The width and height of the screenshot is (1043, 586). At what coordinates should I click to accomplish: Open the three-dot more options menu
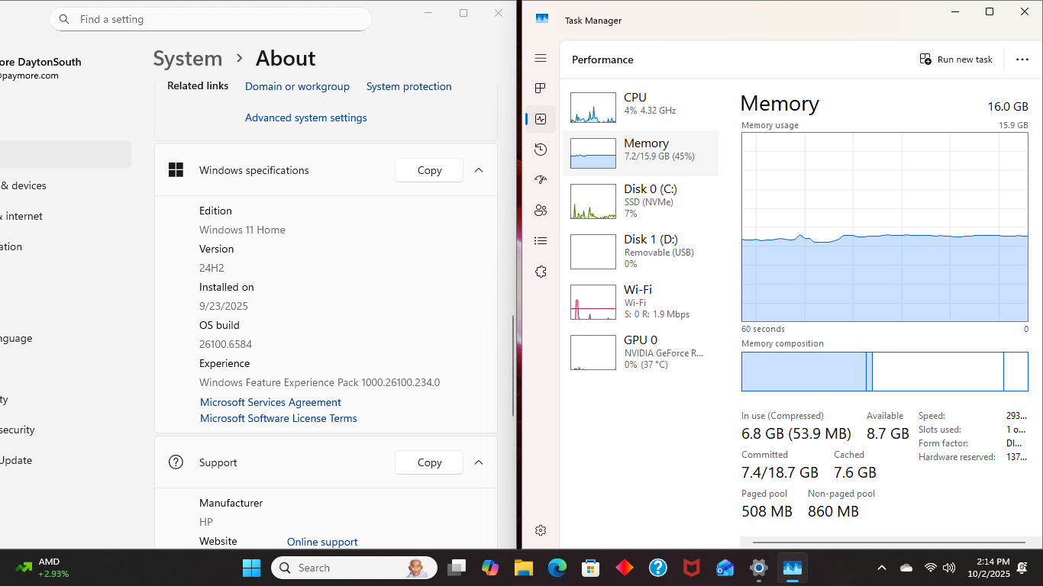coord(1022,60)
